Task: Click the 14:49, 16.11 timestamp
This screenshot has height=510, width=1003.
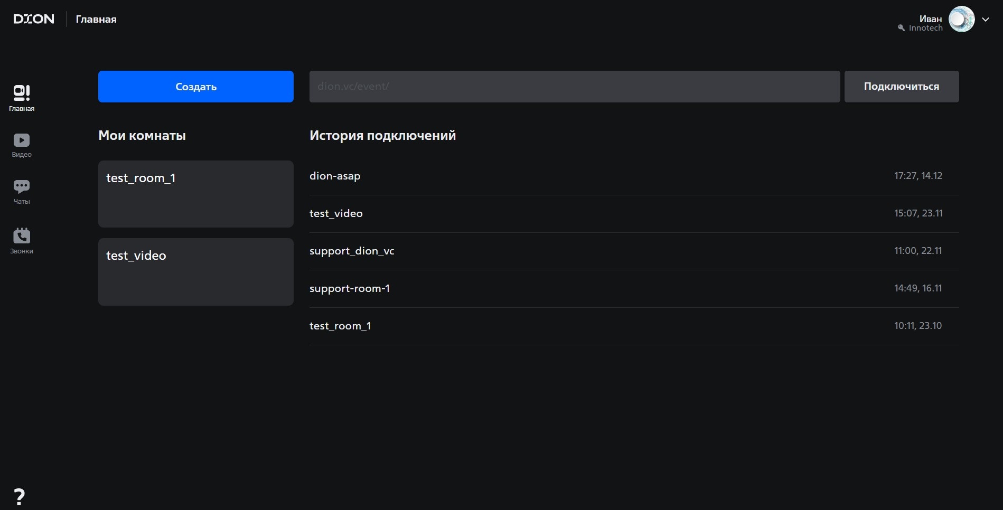Action: tap(918, 288)
